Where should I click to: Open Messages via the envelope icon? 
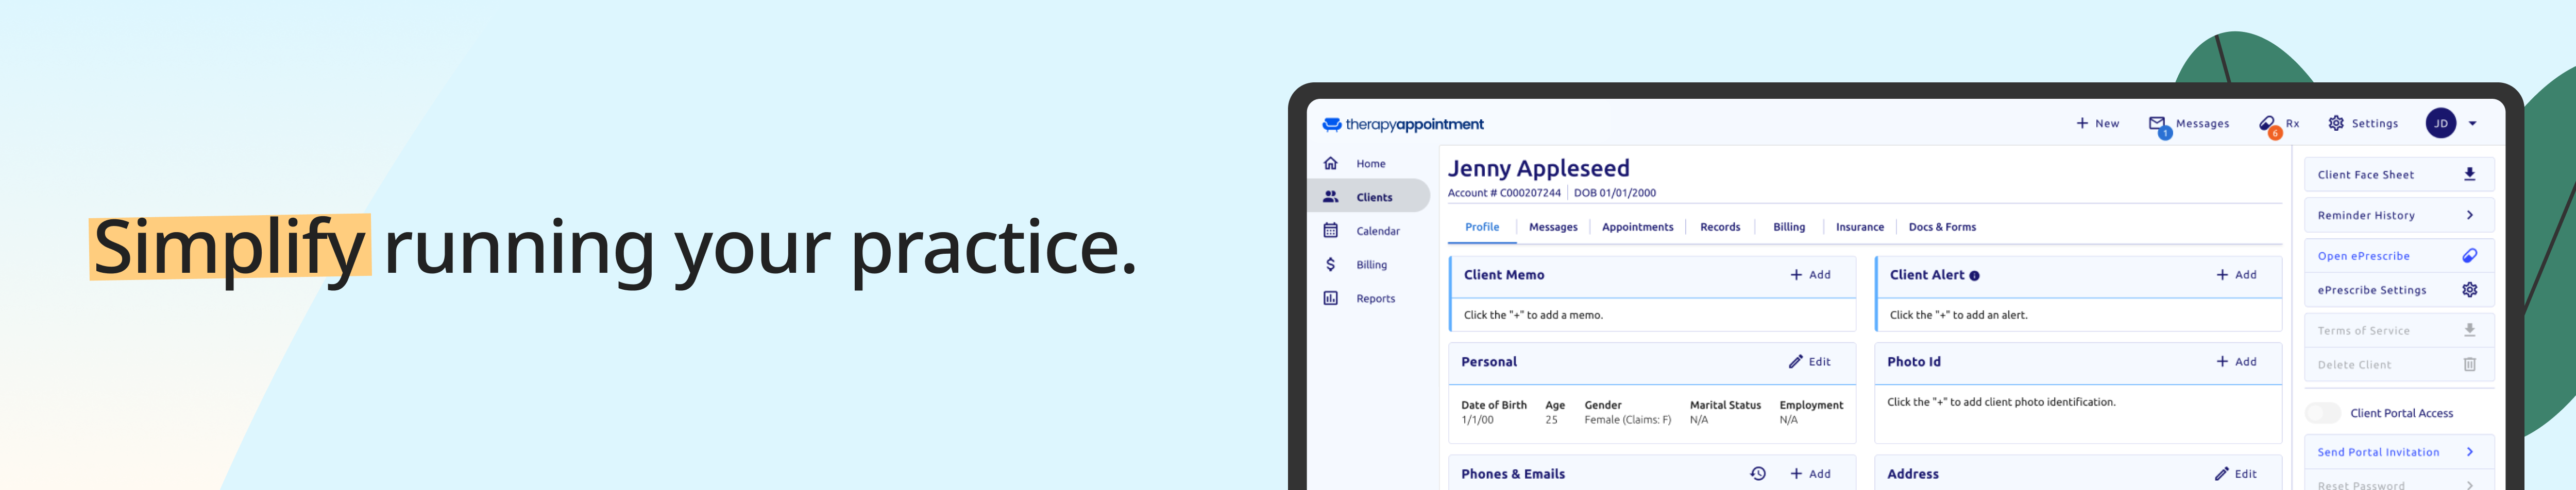2158,122
